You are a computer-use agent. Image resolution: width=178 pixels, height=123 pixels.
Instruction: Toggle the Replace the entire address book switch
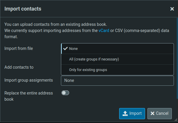(x=65, y=93)
